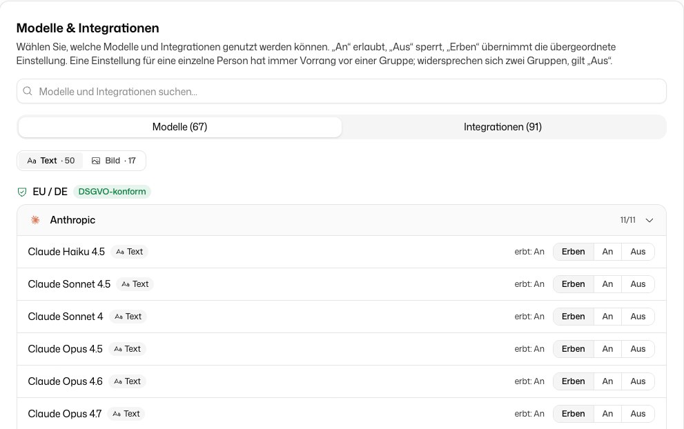
Task: Click the Text tag beside Claude Opus 4.5
Action: click(x=128, y=349)
